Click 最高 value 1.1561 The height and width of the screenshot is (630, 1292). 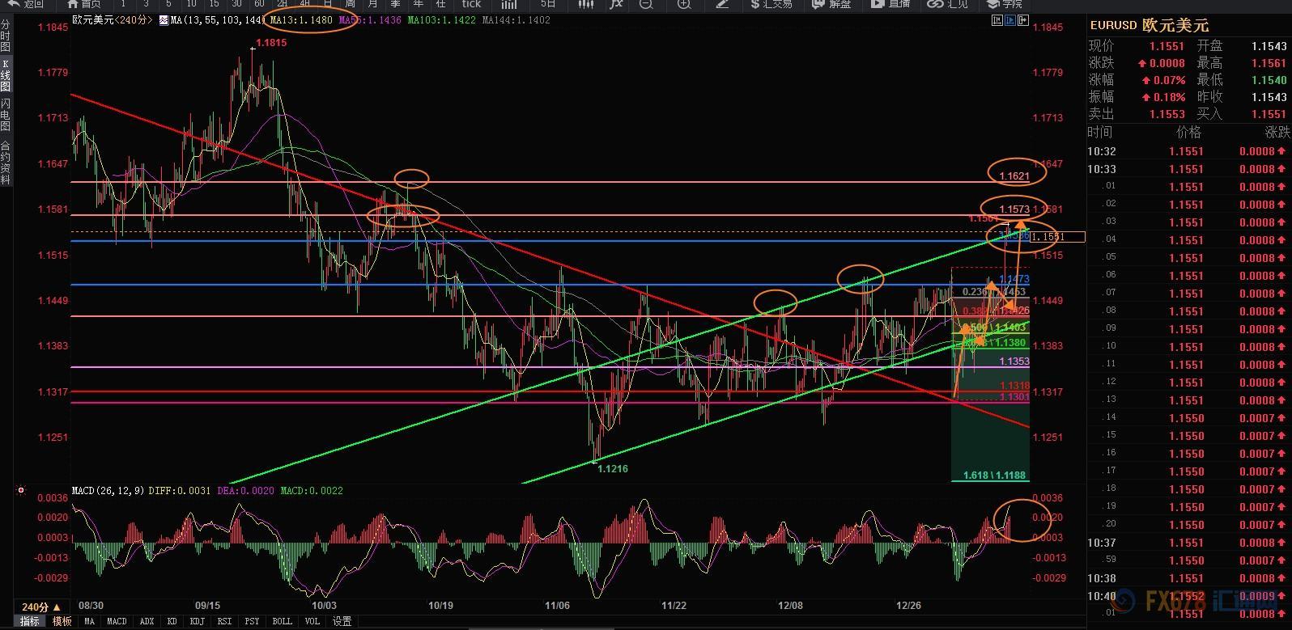tap(1269, 63)
